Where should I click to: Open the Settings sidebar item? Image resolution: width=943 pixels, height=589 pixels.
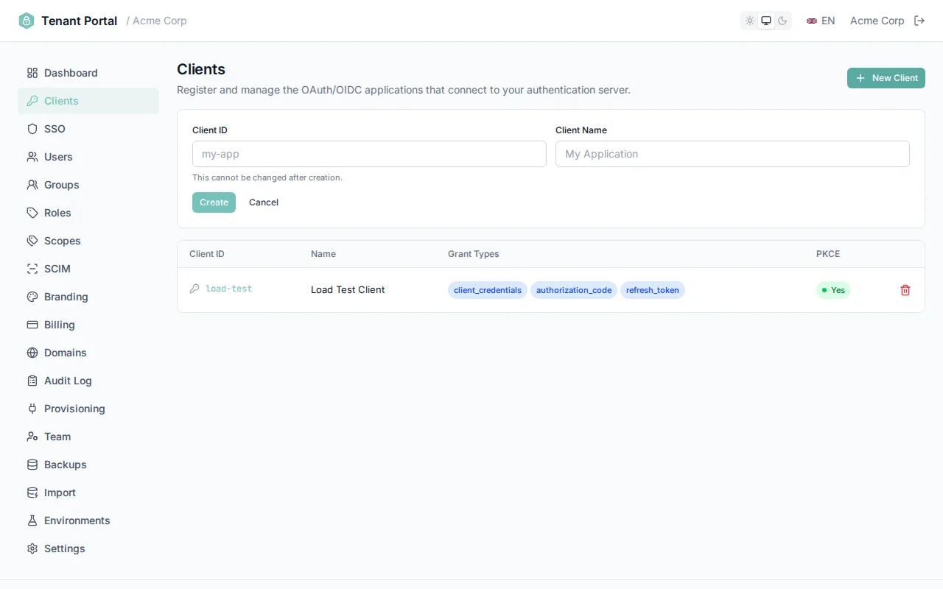pyautogui.click(x=88, y=549)
